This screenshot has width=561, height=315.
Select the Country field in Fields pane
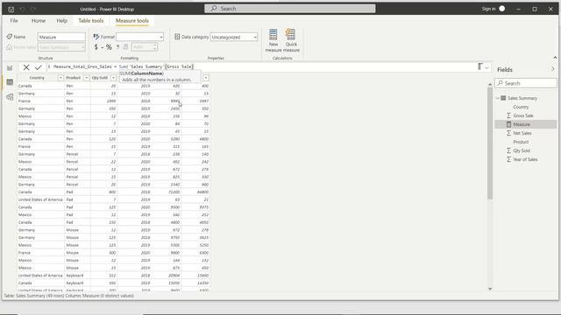[x=521, y=107]
